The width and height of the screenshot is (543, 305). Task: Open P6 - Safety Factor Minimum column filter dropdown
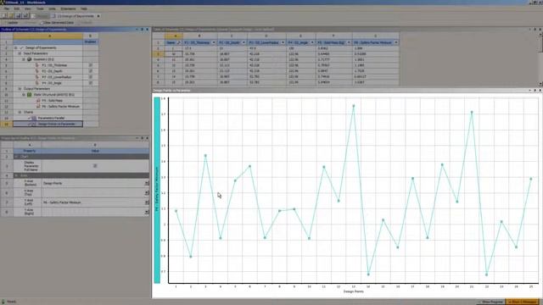396,42
